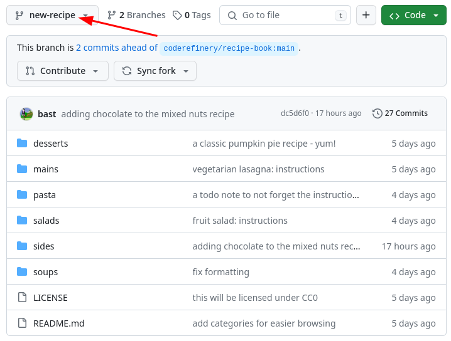Click the sync arrows icon on Sync fork
451x341 pixels.
(127, 71)
